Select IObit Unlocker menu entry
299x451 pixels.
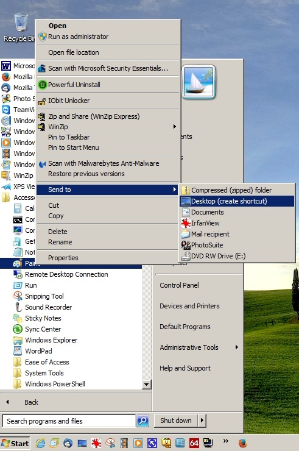[108, 101]
